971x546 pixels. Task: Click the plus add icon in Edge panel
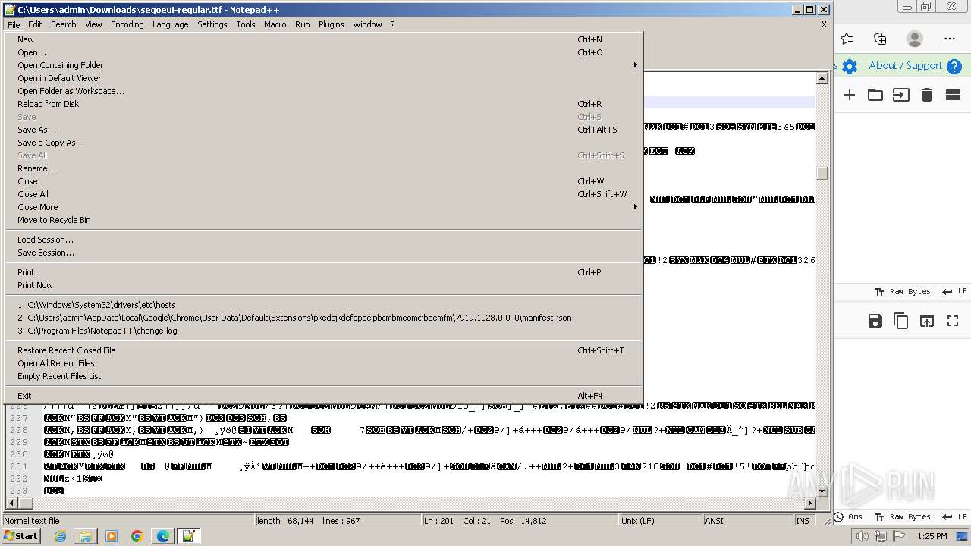tap(850, 95)
